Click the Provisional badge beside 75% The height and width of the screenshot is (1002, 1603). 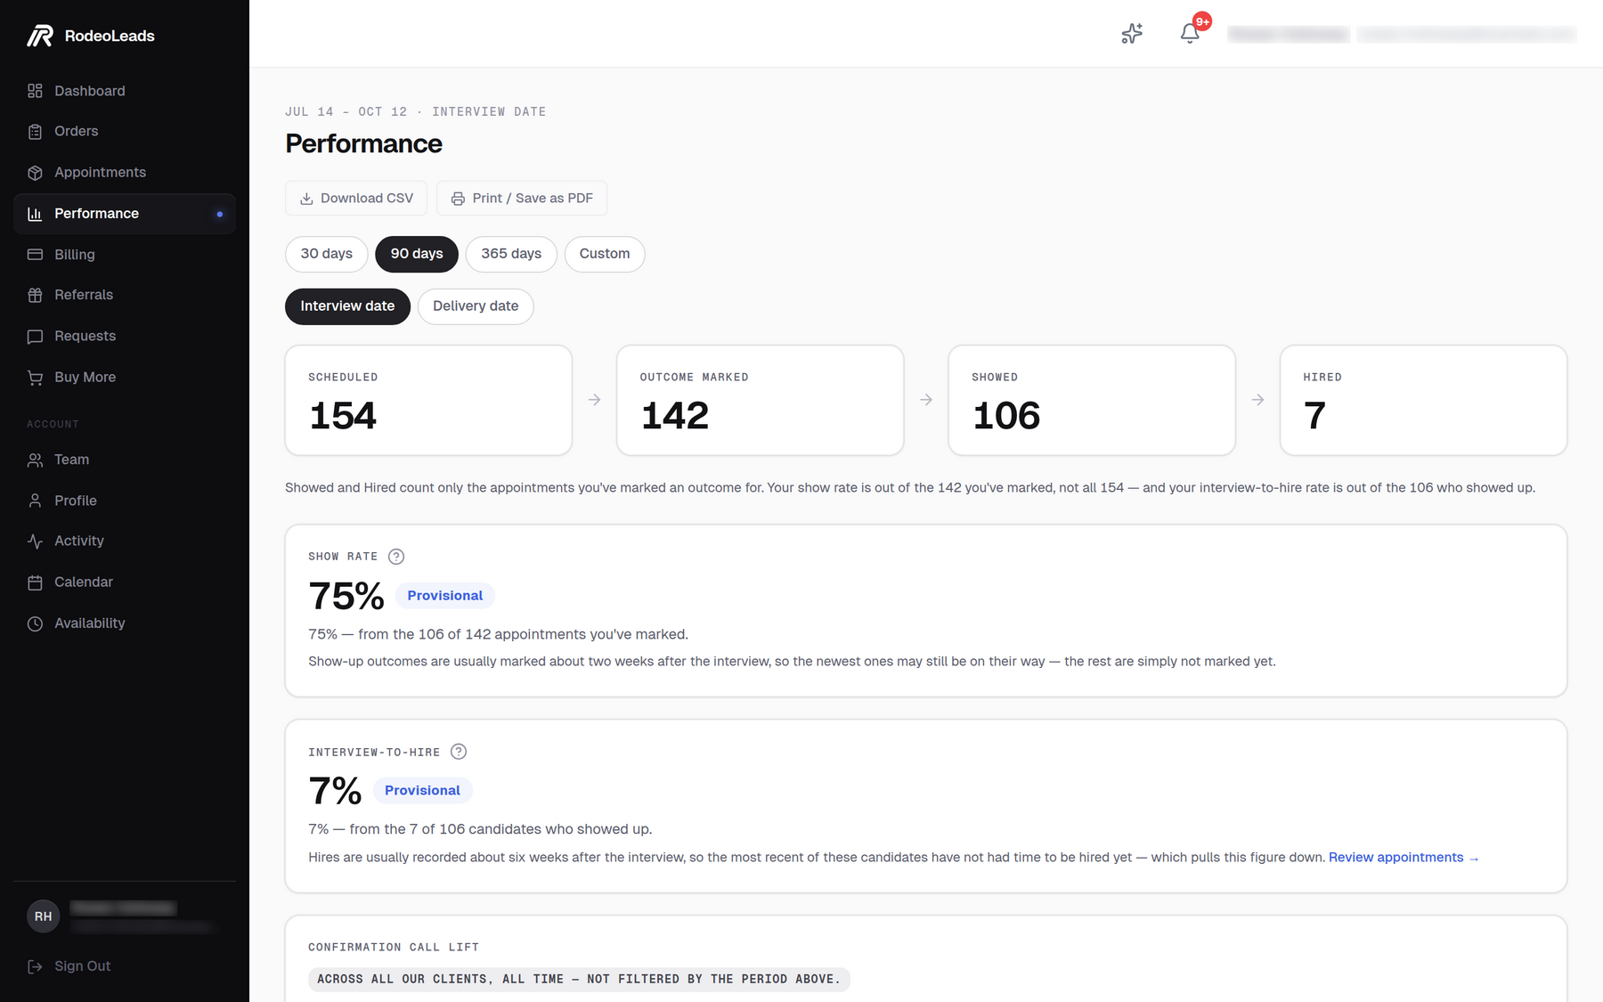tap(445, 596)
